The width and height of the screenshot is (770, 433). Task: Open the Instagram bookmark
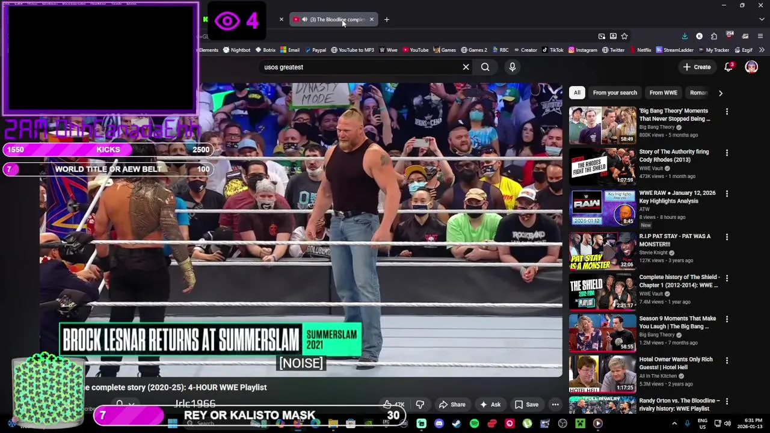(x=583, y=50)
